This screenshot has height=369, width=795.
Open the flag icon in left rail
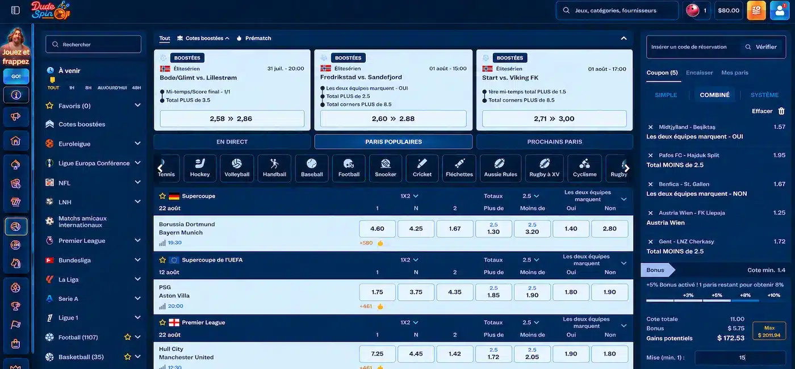tap(16, 325)
